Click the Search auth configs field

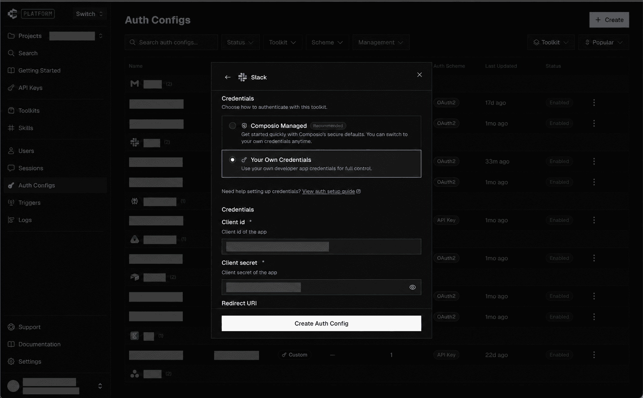coord(171,42)
